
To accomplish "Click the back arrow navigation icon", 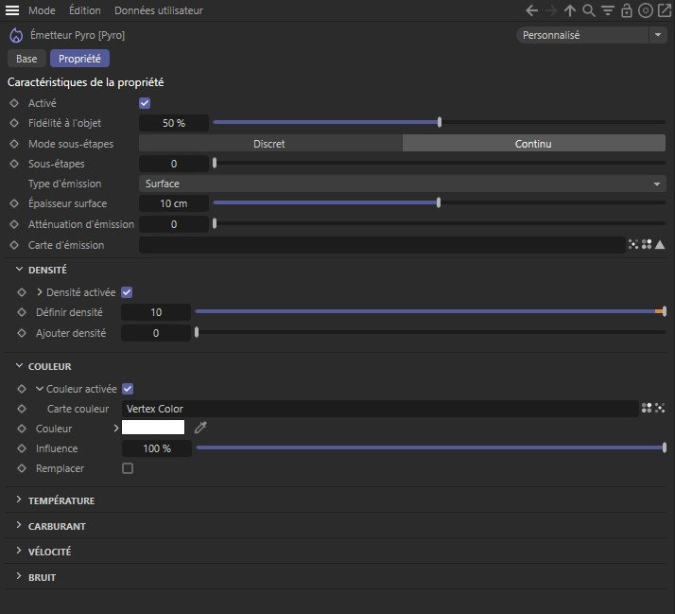I will coord(532,10).
